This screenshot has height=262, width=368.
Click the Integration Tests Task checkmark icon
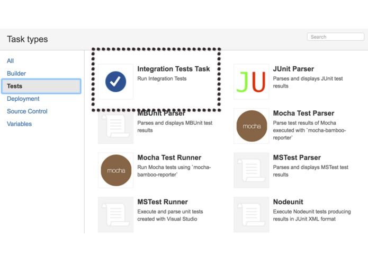[x=116, y=82]
